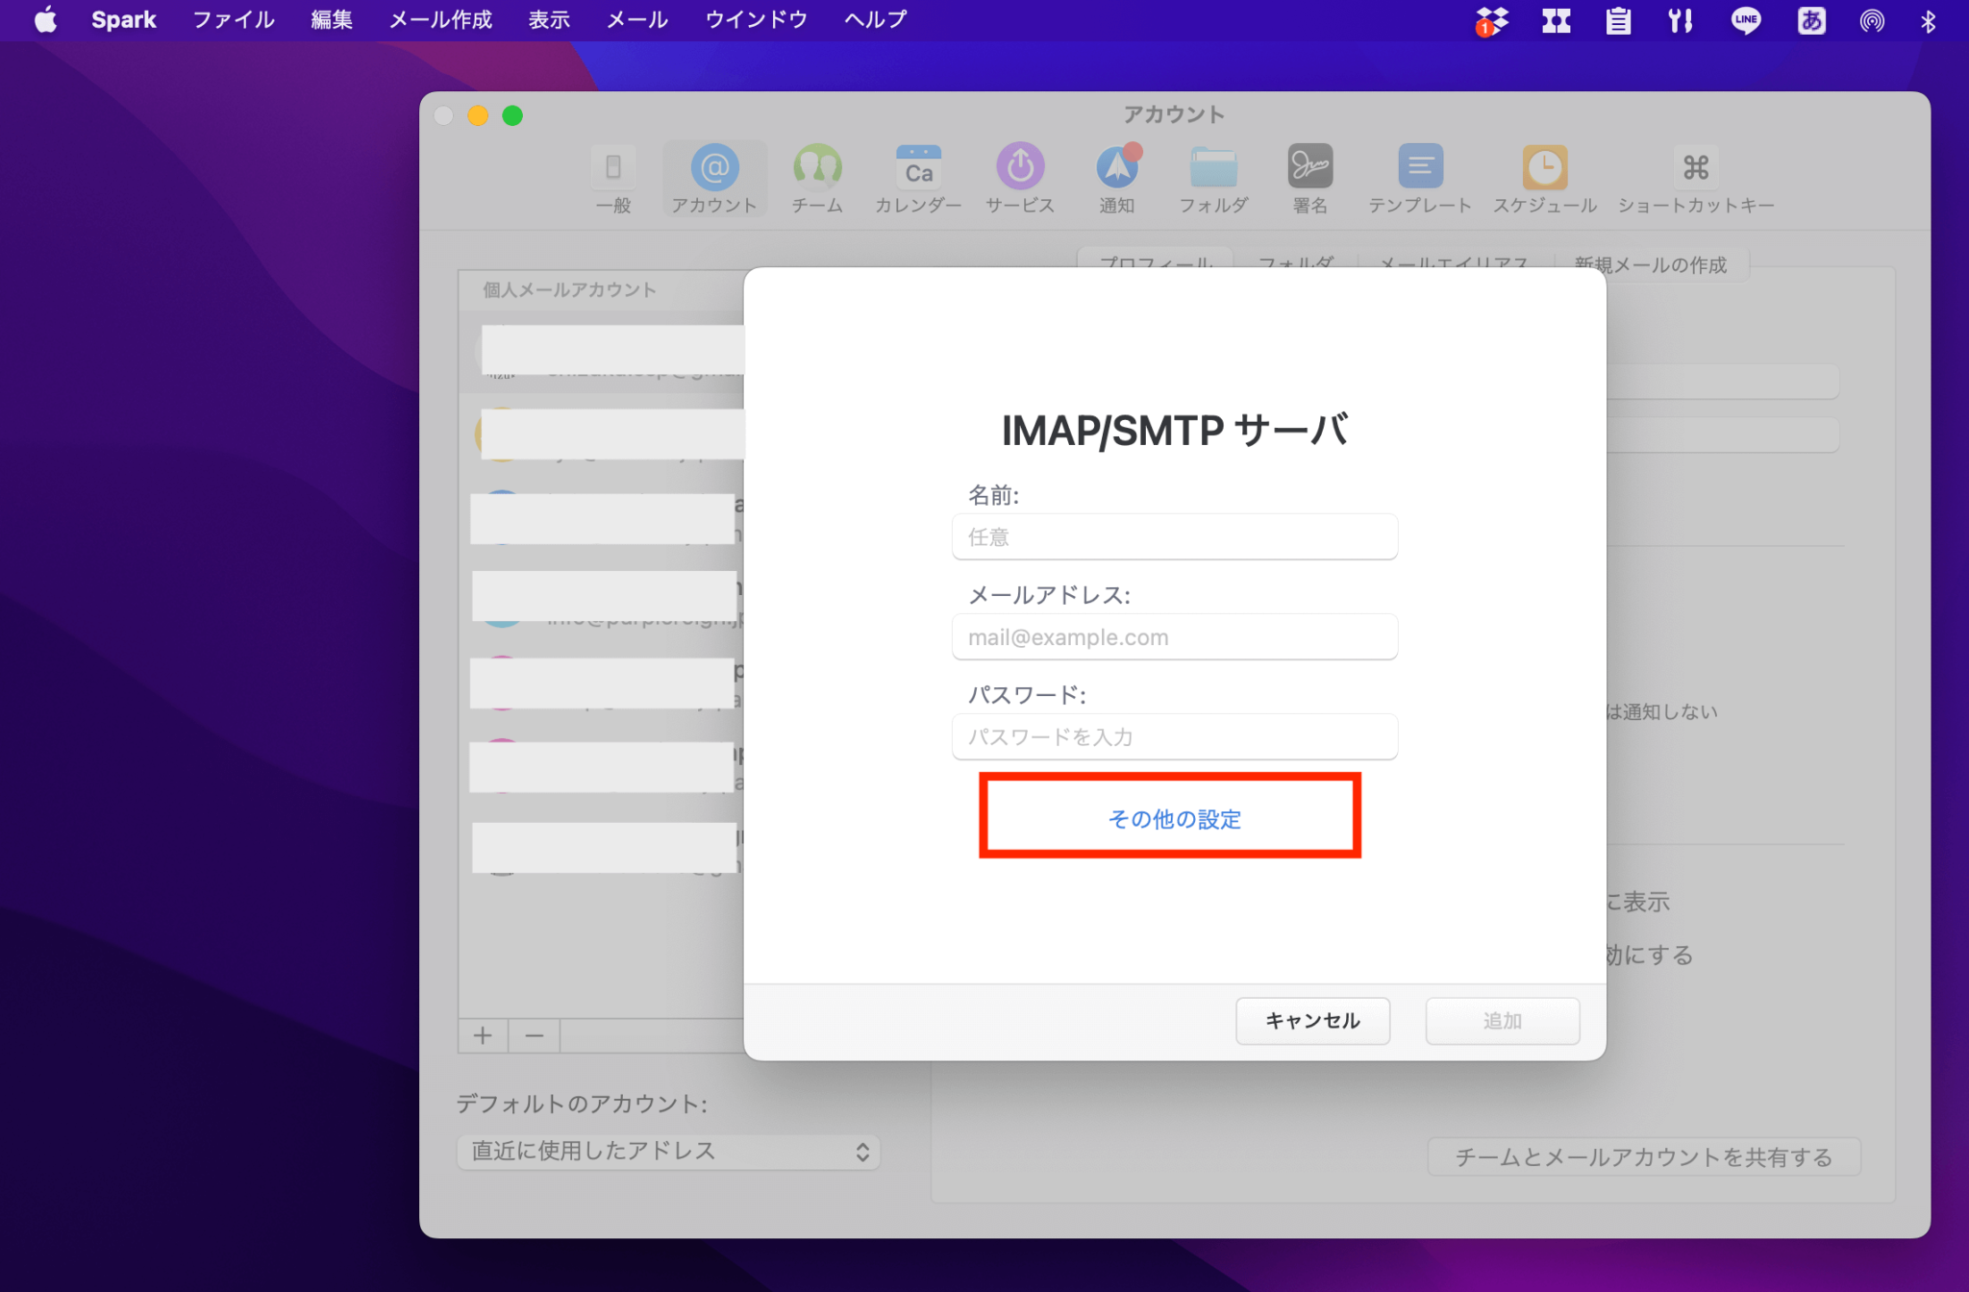Open the 一般 (General) settings panel
Image resolution: width=1969 pixels, height=1292 pixels.
[x=612, y=178]
